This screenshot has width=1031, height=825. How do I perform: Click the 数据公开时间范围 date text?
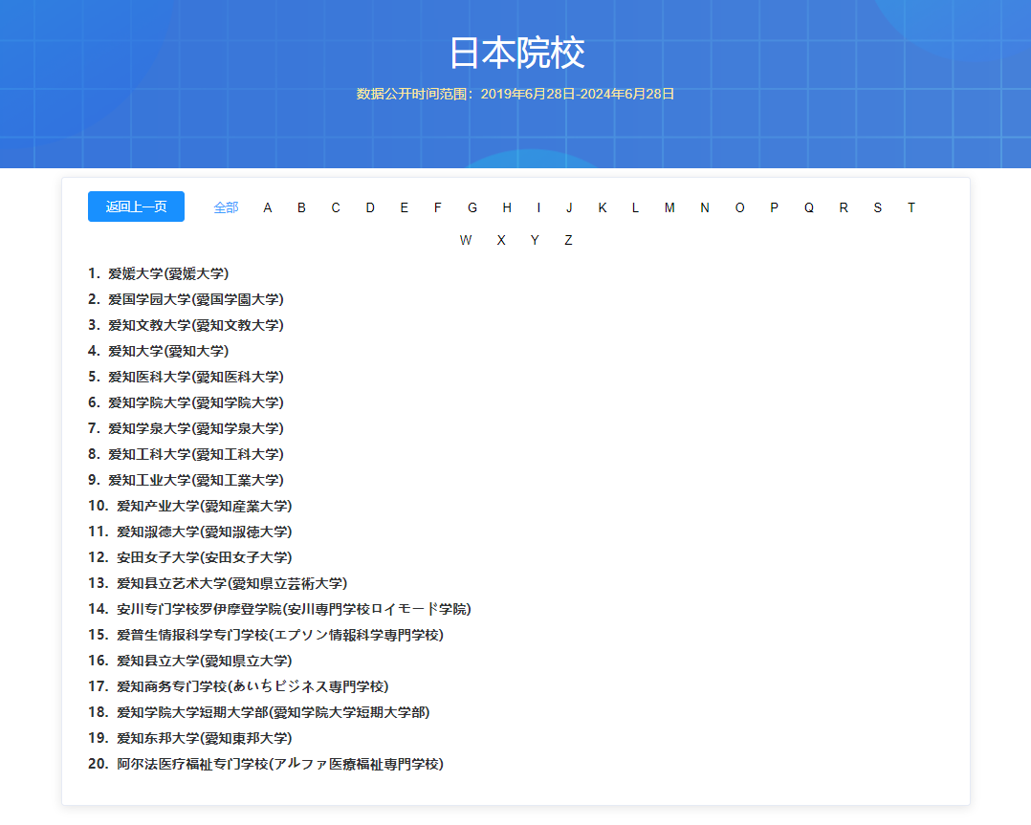click(x=515, y=94)
